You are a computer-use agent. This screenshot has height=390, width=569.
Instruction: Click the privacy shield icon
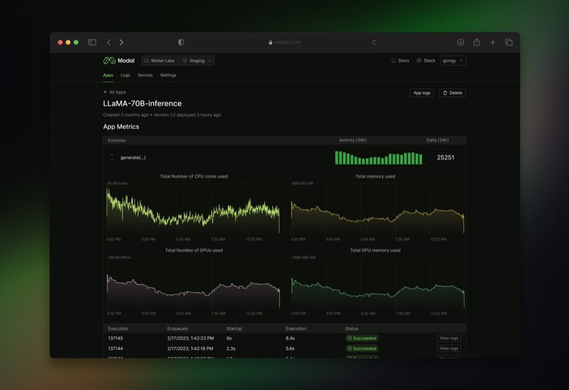tap(181, 42)
